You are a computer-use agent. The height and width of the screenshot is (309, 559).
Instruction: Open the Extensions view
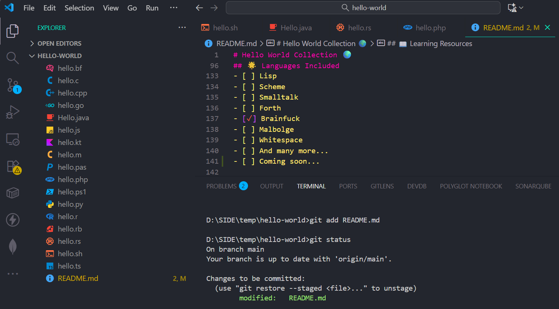[x=13, y=166]
